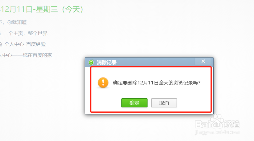The height and width of the screenshot is (141, 254).
Task: Click the Baidu paw print logo watermark
Action: 217,121
